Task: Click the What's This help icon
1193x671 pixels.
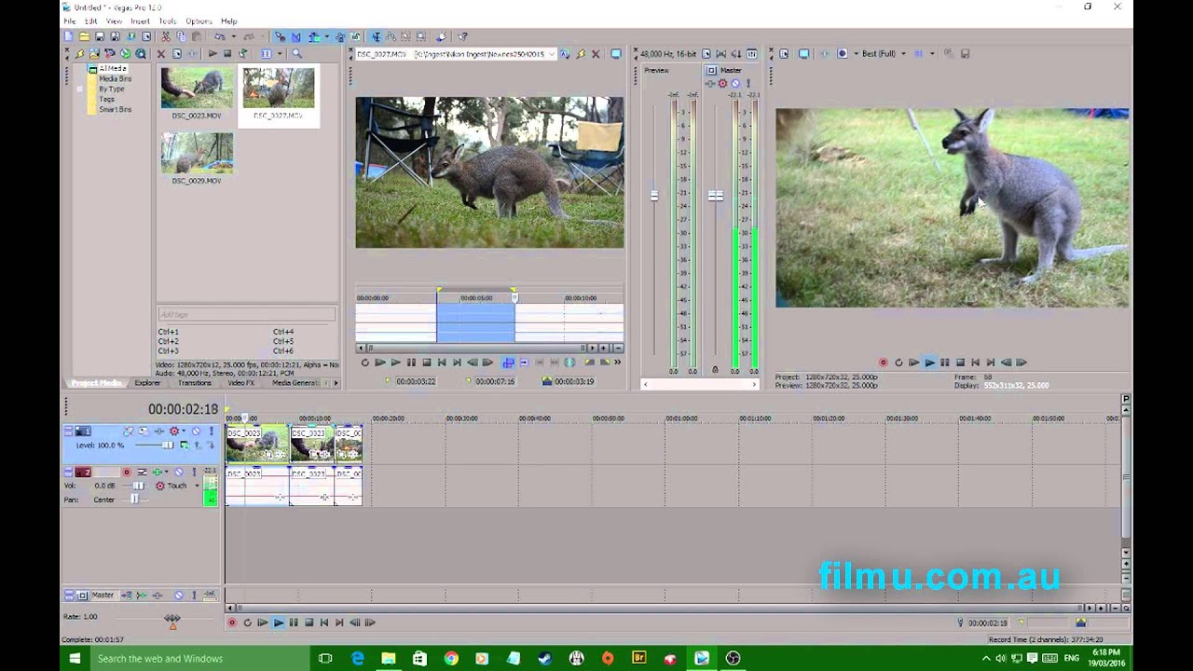Action: click(x=462, y=36)
